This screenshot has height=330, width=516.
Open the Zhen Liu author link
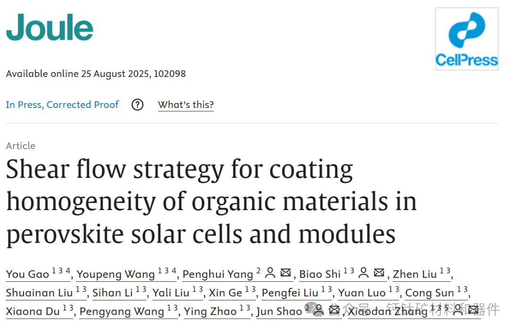click(415, 274)
